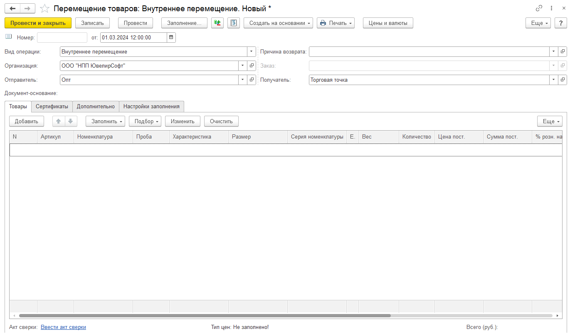
Task: Click Записать button
Action: (x=92, y=23)
